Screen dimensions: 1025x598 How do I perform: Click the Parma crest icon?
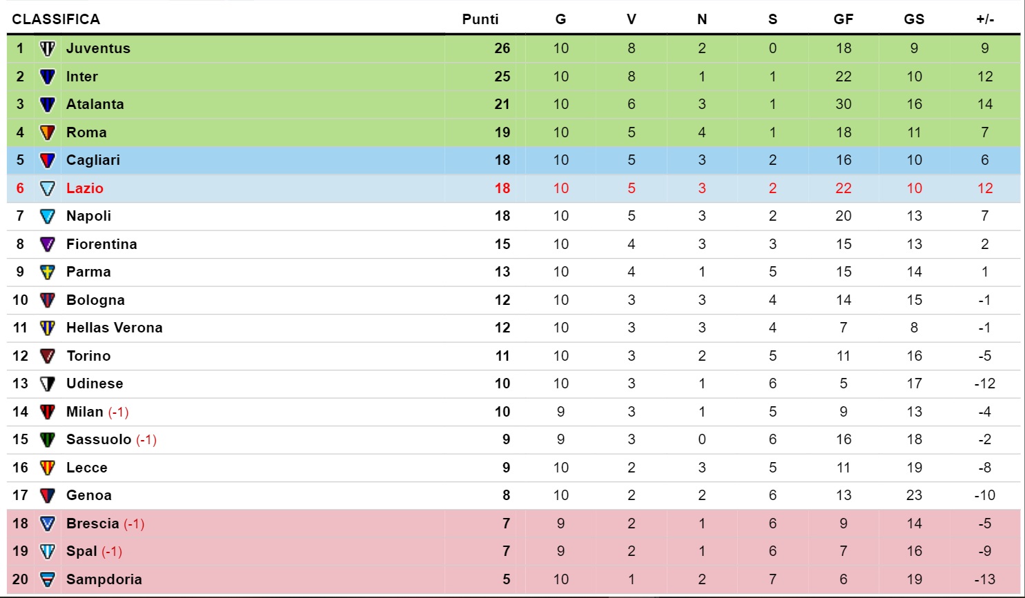47,272
